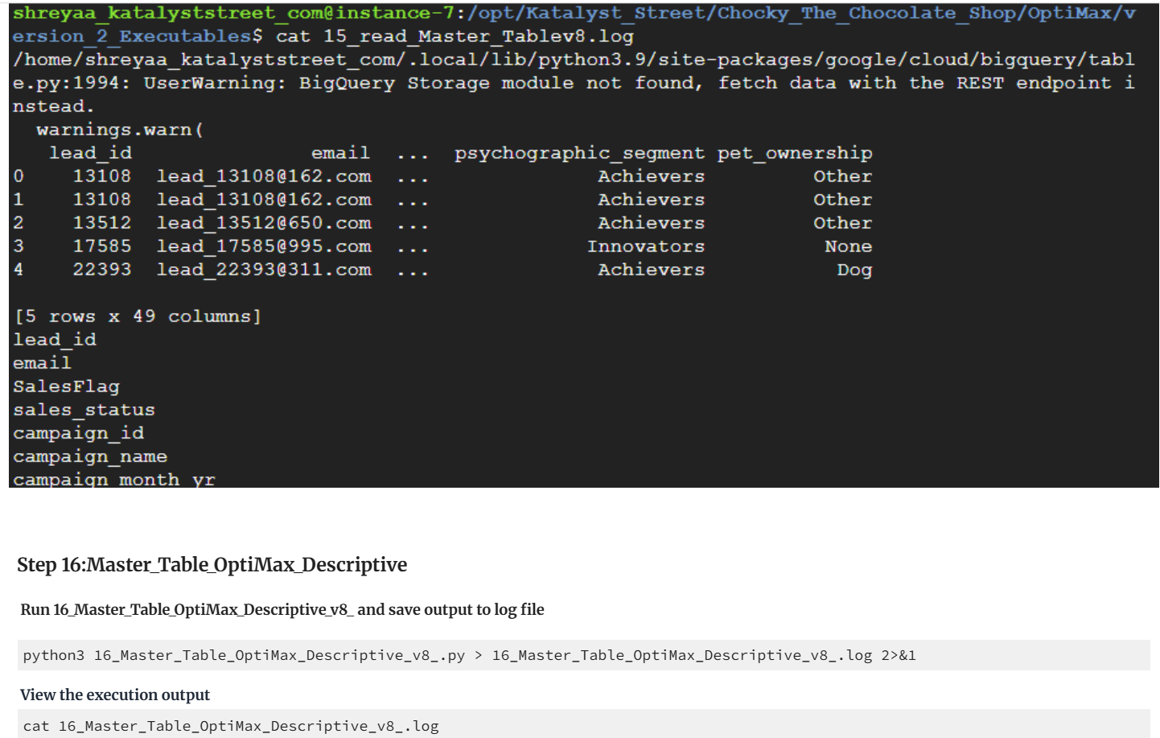Click SalesFlag in the column list
This screenshot has height=738, width=1160.
click(x=66, y=386)
